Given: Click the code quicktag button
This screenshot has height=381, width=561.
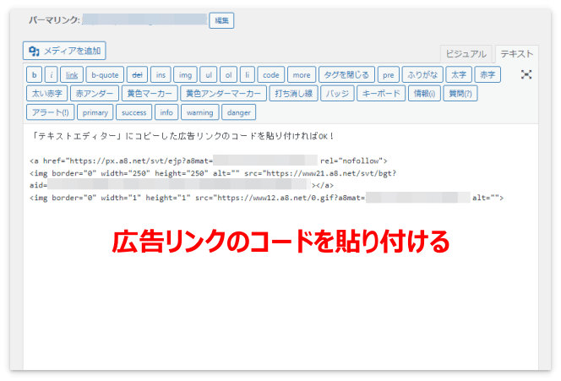Looking at the screenshot, I should [271, 75].
